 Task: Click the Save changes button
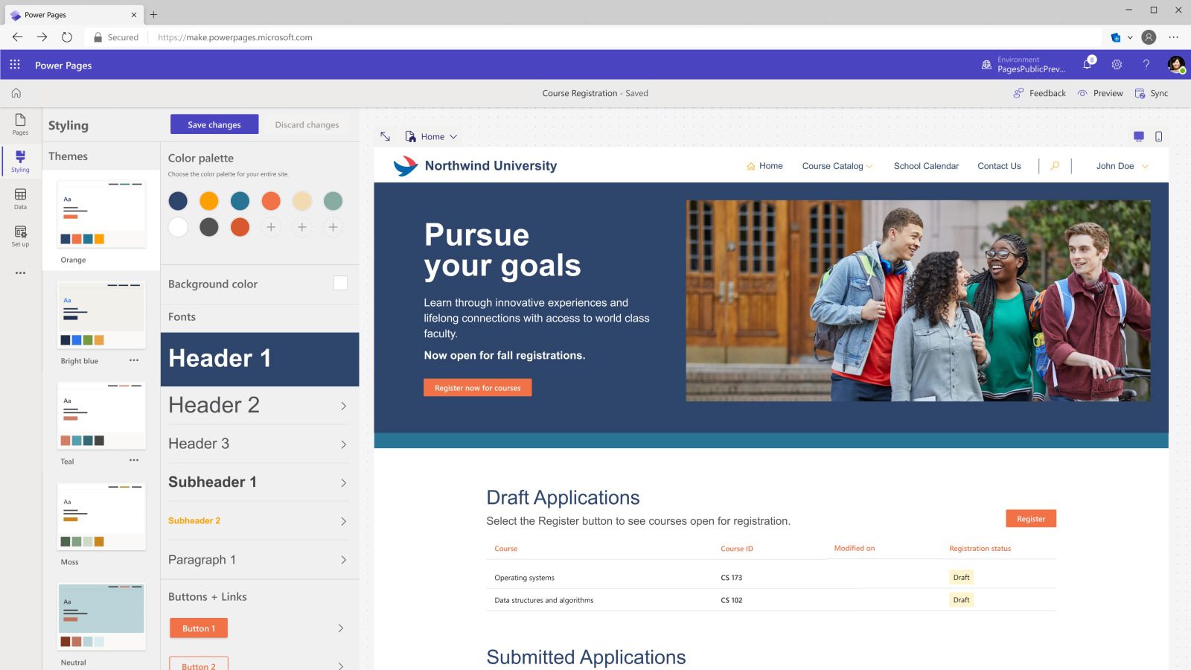[214, 124]
